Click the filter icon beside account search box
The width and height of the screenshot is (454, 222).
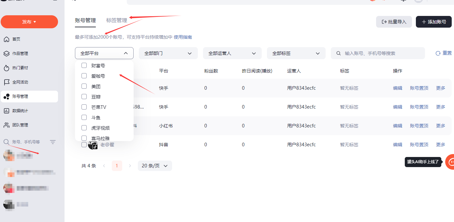53,142
